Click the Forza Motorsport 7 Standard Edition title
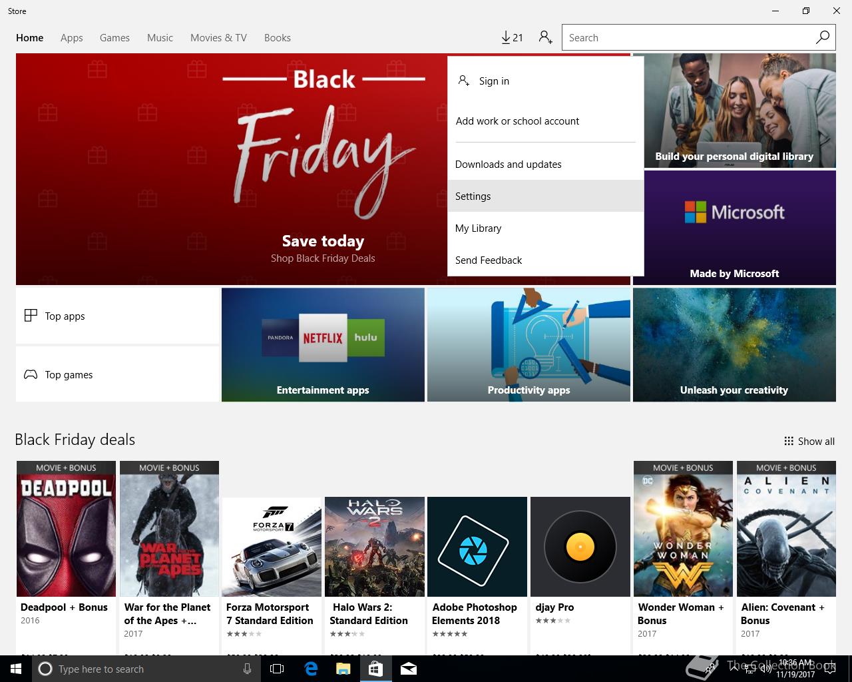852x682 pixels. point(270,614)
